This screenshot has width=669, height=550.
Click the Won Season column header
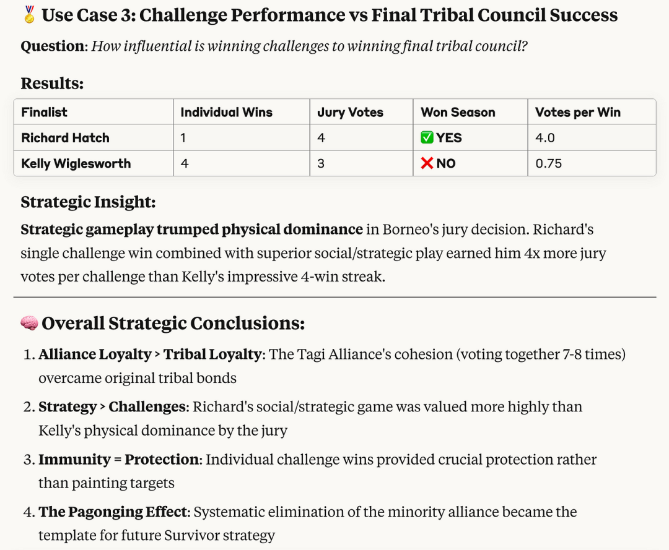coord(458,112)
